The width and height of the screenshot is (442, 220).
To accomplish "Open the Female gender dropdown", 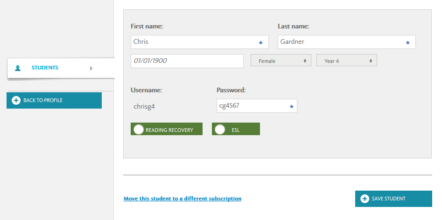I will click(281, 60).
